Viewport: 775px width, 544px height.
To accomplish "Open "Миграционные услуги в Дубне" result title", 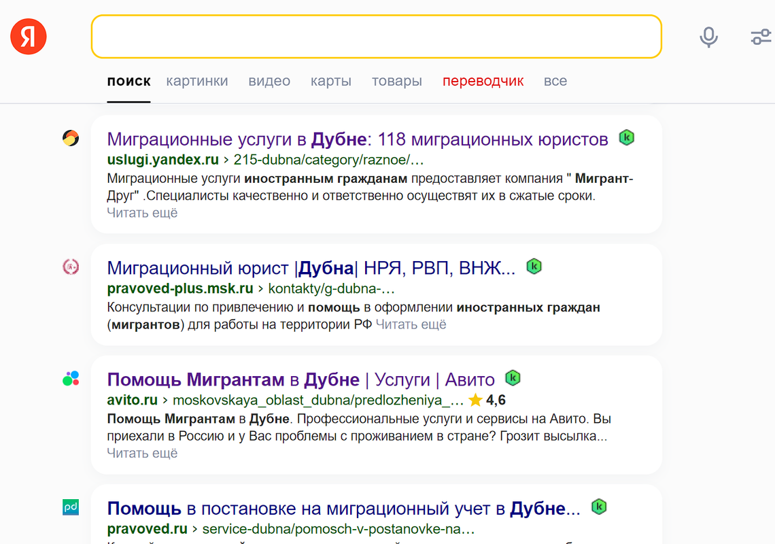I will [x=358, y=139].
